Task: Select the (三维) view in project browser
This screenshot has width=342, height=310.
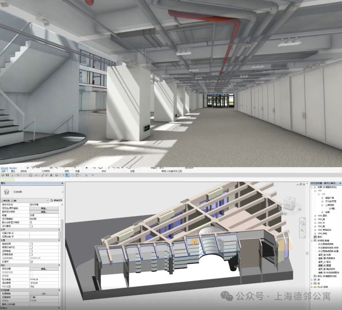Action: pyautogui.click(x=332, y=208)
